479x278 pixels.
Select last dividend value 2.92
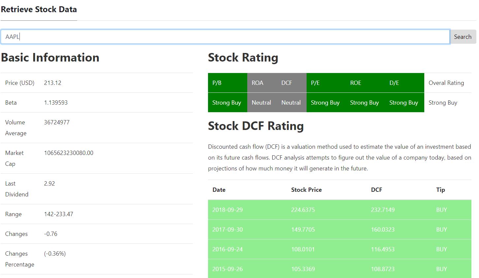(x=49, y=184)
